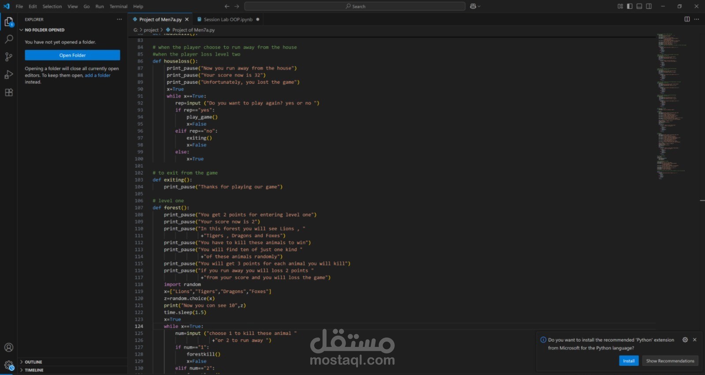Open the Explorer view in activity bar
705x375 pixels.
click(x=9, y=22)
